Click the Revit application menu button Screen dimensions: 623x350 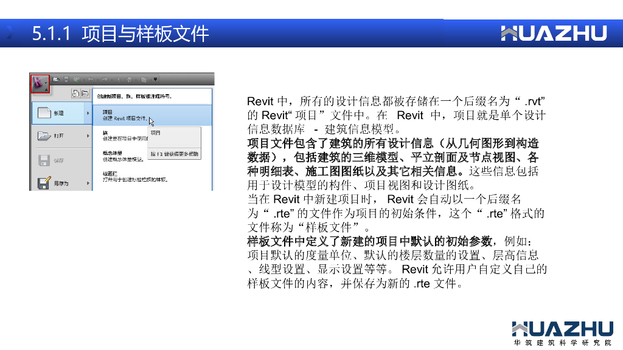(40, 84)
